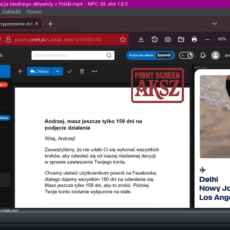Image resolution: width=230 pixels, height=230 pixels.
Task: Click the printer icon in the browser toolbar
Action: (194, 40)
